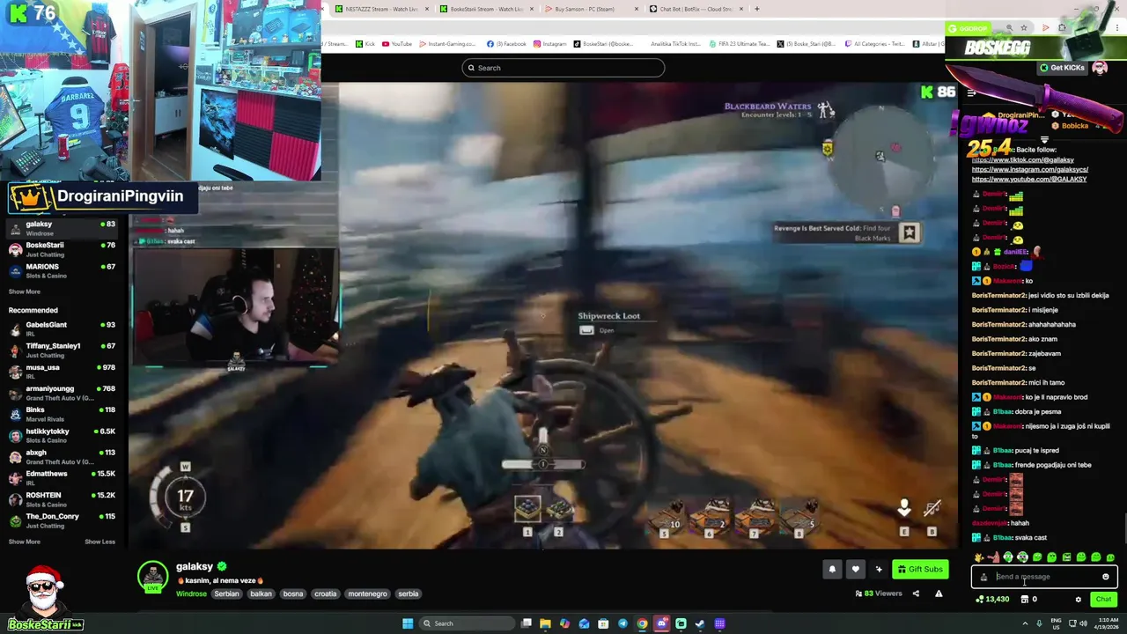Open the MARIONS channel in the sidebar

(62, 270)
